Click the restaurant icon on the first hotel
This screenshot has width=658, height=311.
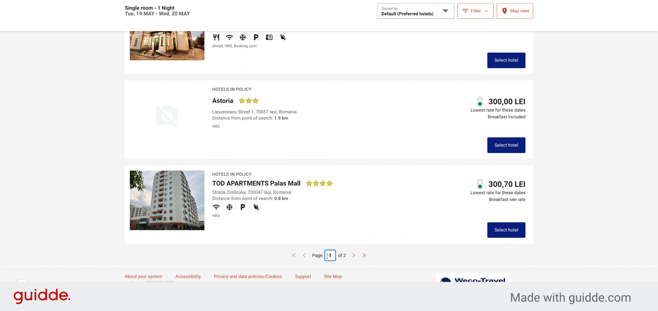pyautogui.click(x=216, y=37)
